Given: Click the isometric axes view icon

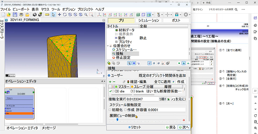Looking at the screenshot, I should (x=99, y=14).
